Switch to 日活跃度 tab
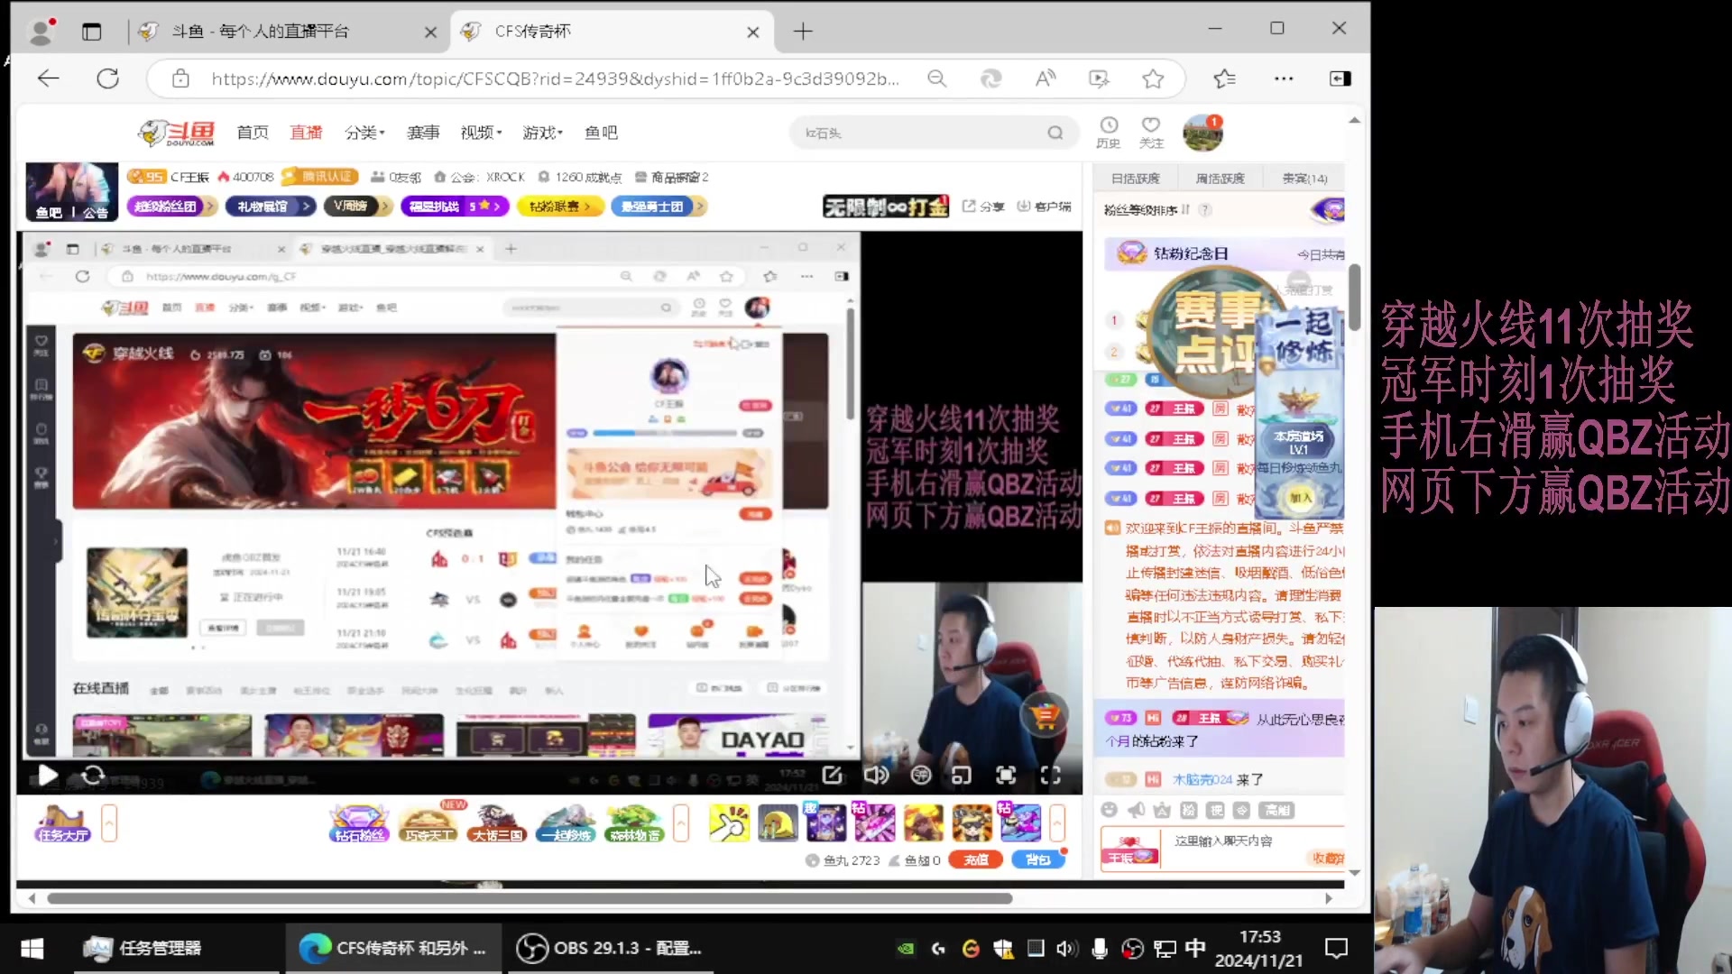Image resolution: width=1732 pixels, height=974 pixels. (1135, 179)
